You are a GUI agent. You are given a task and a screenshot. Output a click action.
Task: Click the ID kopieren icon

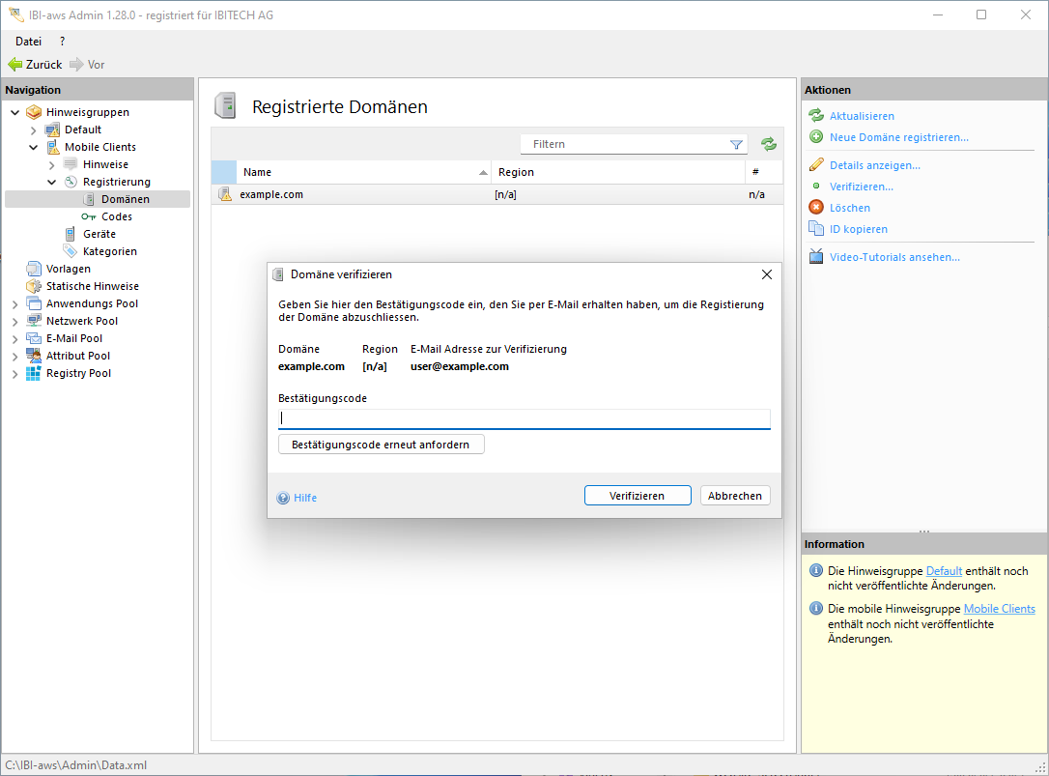pos(816,229)
